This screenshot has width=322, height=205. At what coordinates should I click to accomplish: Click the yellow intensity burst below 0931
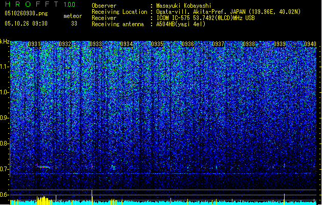[43, 200]
